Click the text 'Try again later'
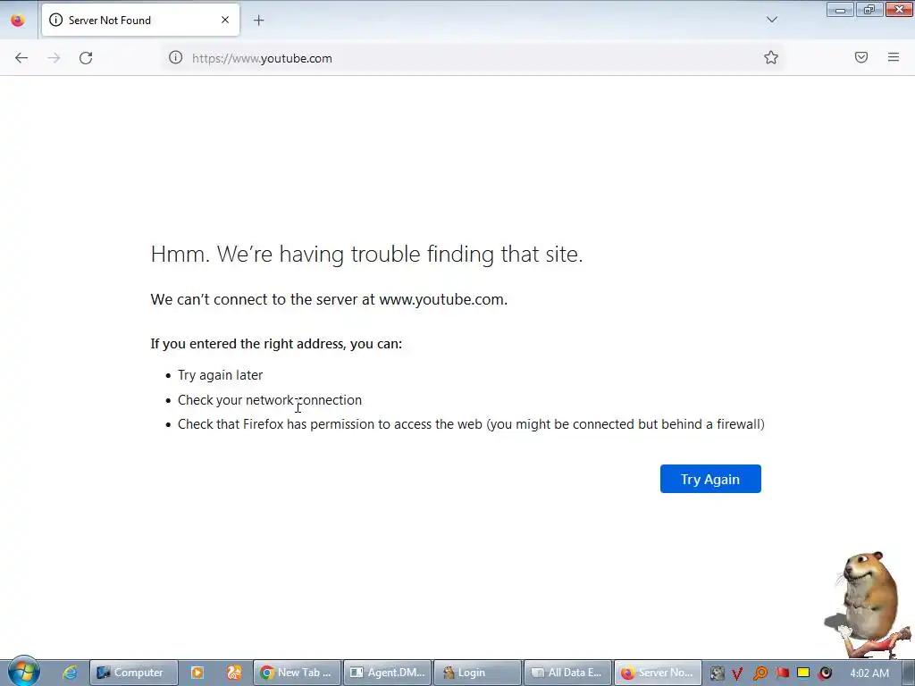The image size is (915, 686). click(220, 375)
